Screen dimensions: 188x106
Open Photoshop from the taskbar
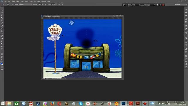click(123, 103)
